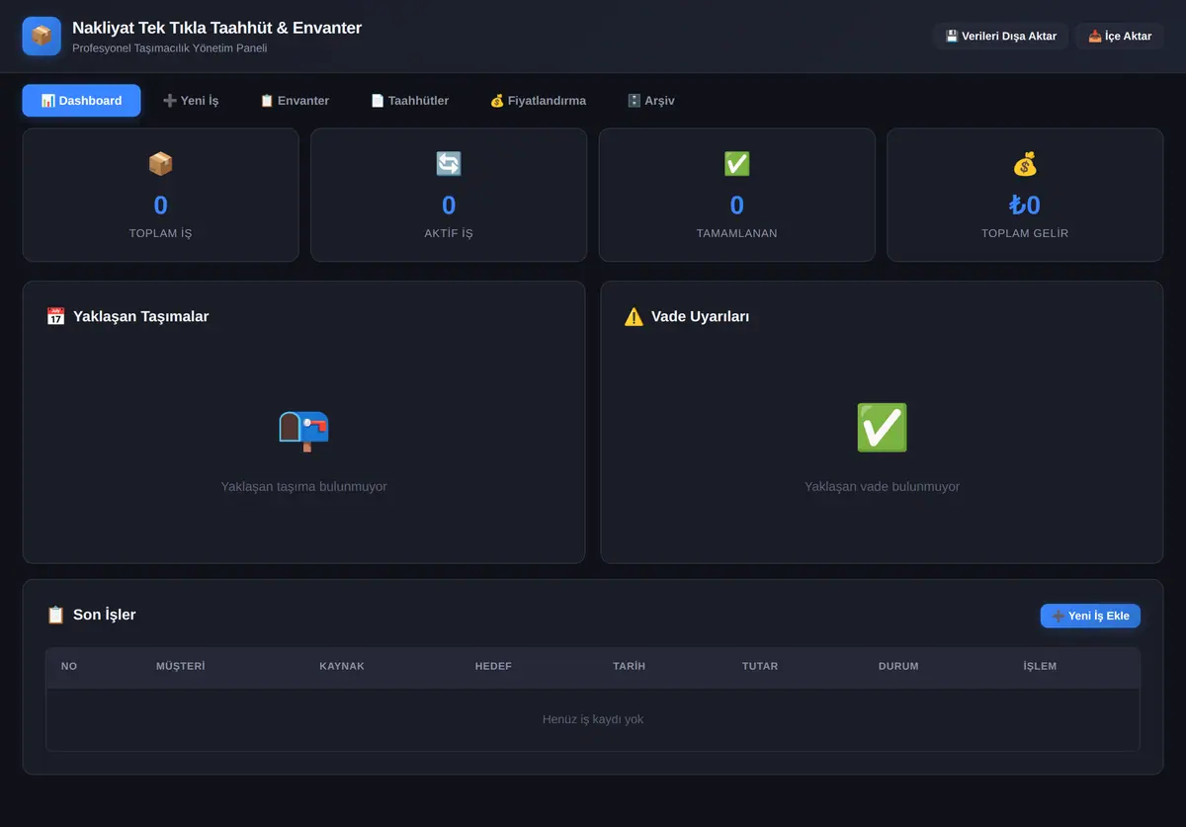Click the box icon above Toplam İş

pyautogui.click(x=161, y=164)
